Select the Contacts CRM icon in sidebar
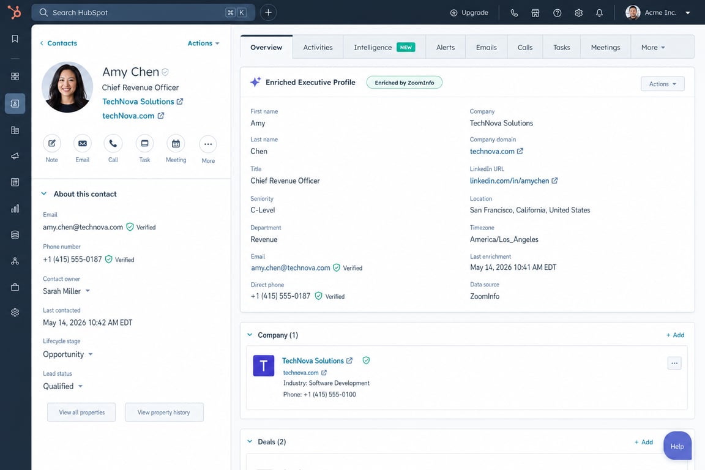 coord(15,103)
